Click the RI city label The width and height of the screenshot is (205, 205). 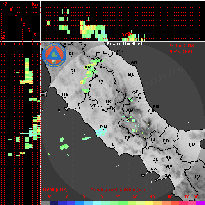pyautogui.click(x=114, y=108)
